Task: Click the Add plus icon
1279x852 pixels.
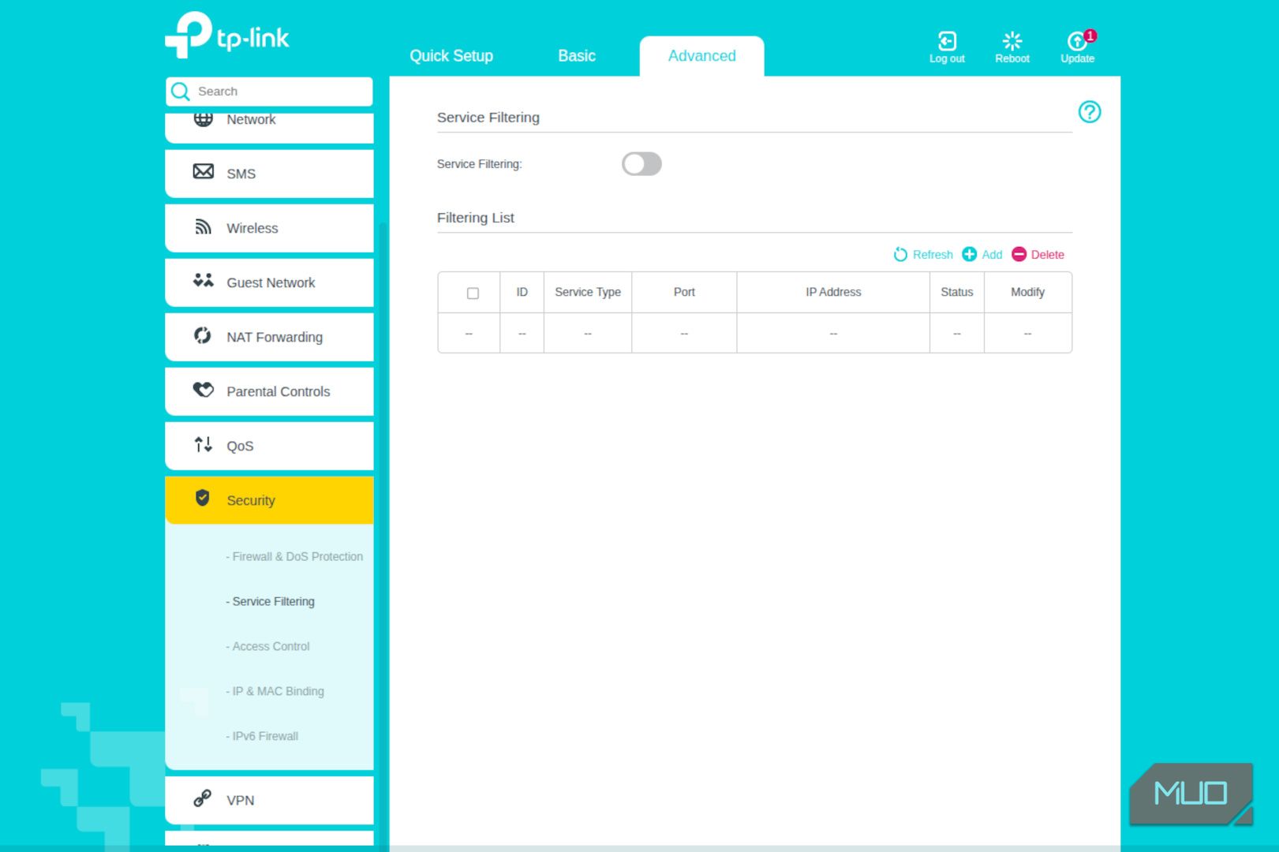Action: [970, 254]
